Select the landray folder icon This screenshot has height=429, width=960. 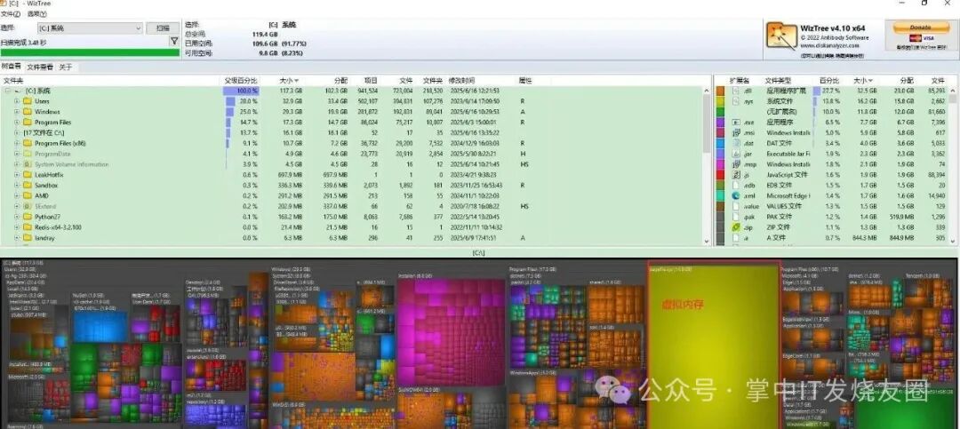tap(27, 237)
